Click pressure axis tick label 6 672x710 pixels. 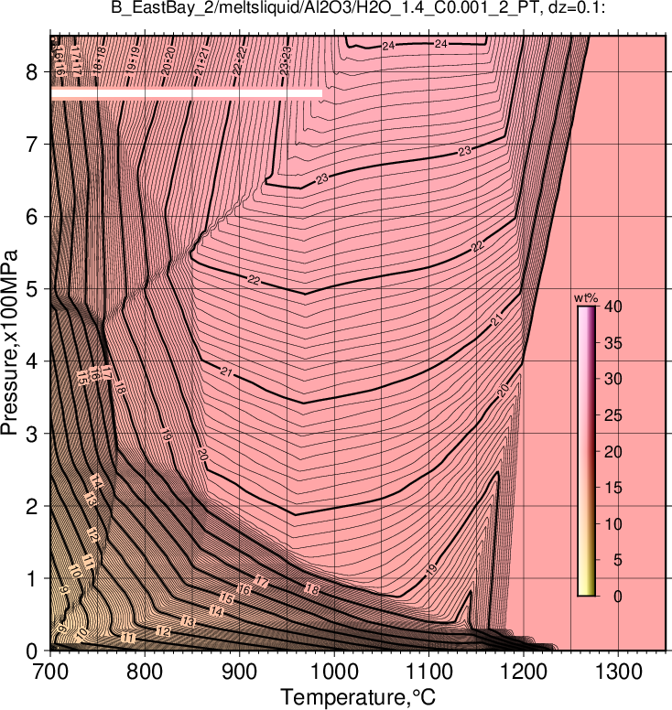click(x=32, y=217)
